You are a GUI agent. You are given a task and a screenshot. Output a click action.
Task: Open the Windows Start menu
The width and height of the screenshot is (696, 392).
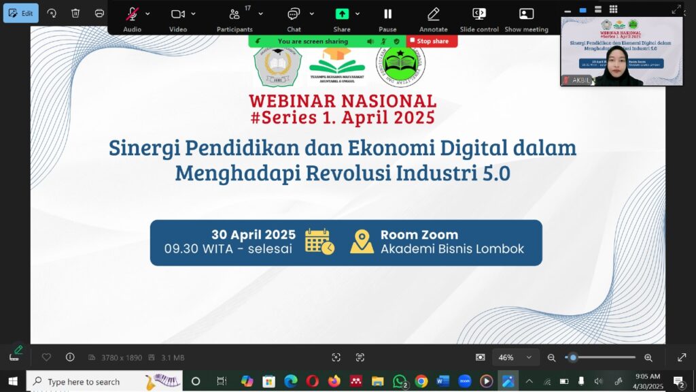(x=13, y=381)
